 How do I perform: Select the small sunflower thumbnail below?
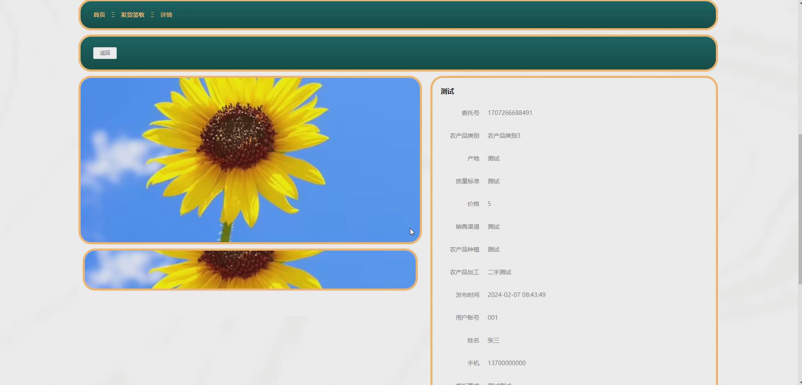coord(250,269)
